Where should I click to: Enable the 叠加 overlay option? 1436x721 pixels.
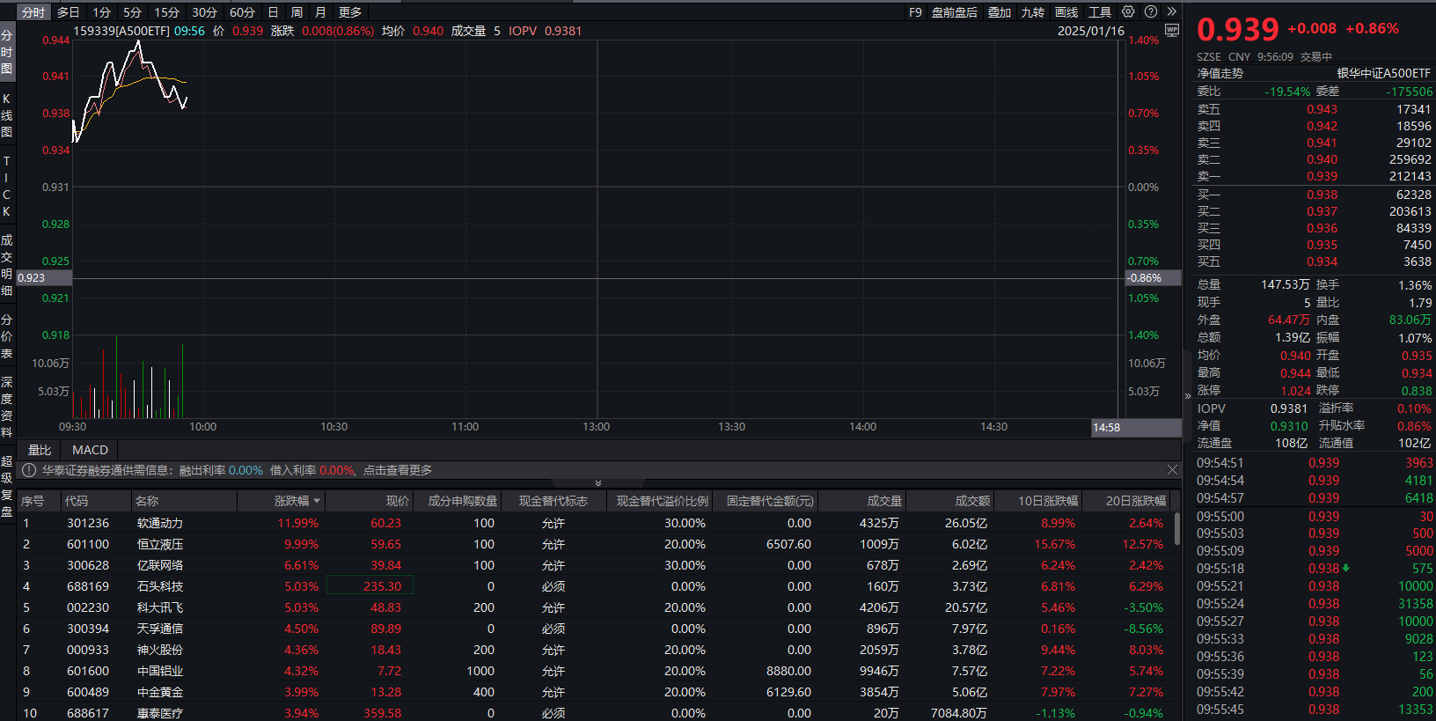pyautogui.click(x=1000, y=12)
